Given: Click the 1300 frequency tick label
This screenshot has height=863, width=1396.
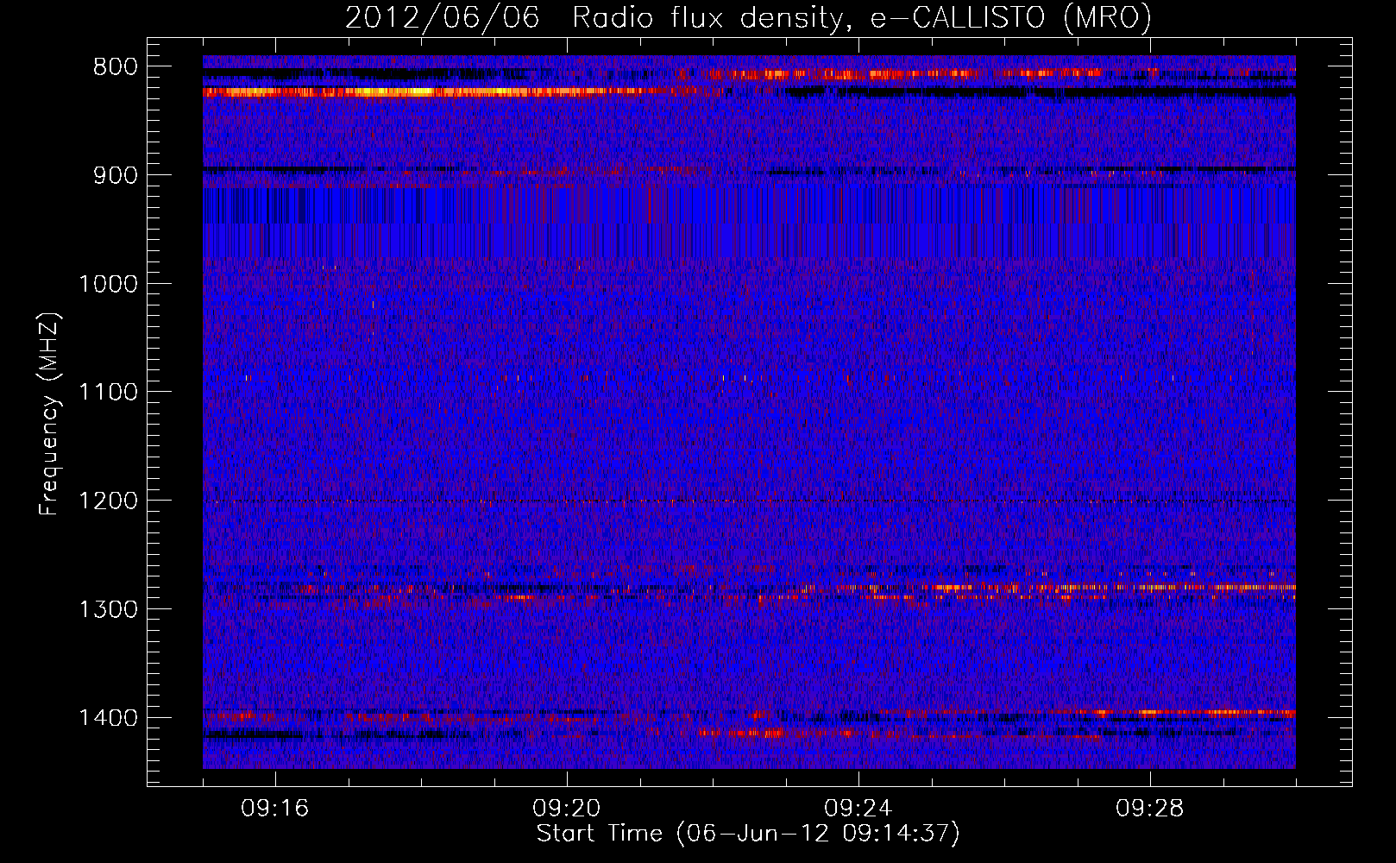Looking at the screenshot, I should pos(108,609).
